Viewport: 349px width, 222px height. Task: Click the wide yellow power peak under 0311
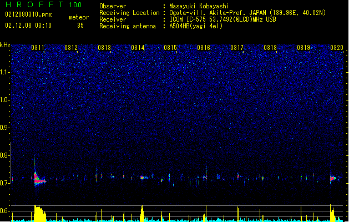tap(39, 213)
